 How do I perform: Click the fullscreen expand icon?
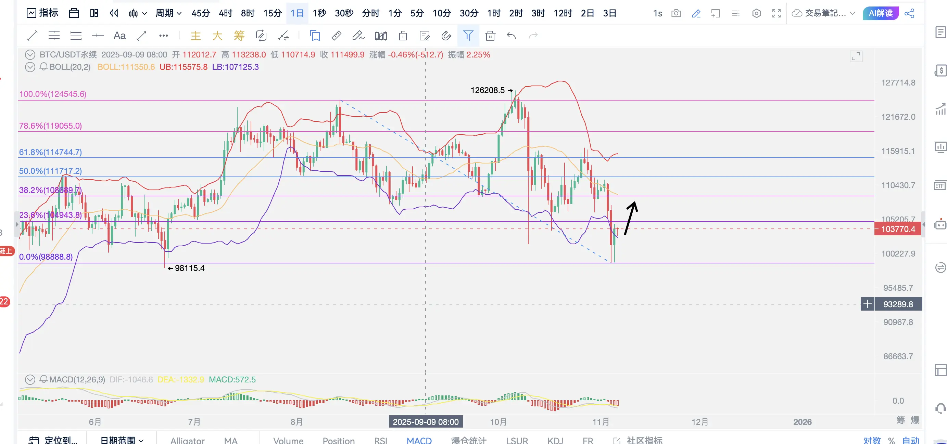tap(776, 14)
